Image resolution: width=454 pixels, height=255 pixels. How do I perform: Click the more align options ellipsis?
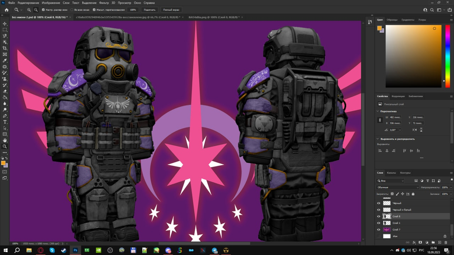point(421,158)
